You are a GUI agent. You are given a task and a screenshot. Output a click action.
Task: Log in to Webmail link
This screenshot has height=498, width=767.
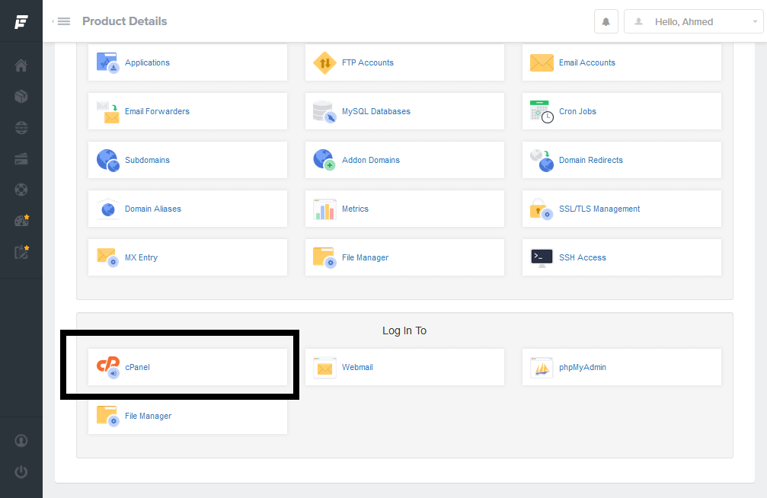pyautogui.click(x=357, y=367)
